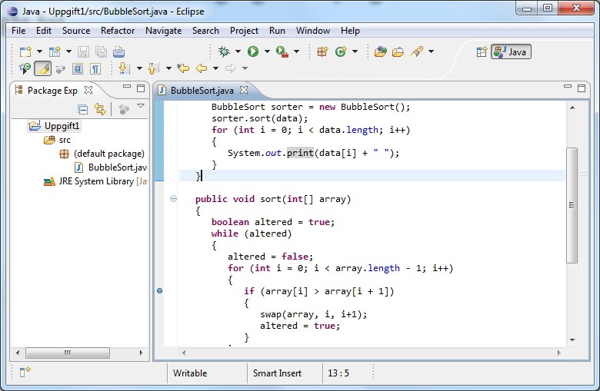Select BubbleSort.java in Package Explorer
This screenshot has width=600, height=391.
point(111,167)
